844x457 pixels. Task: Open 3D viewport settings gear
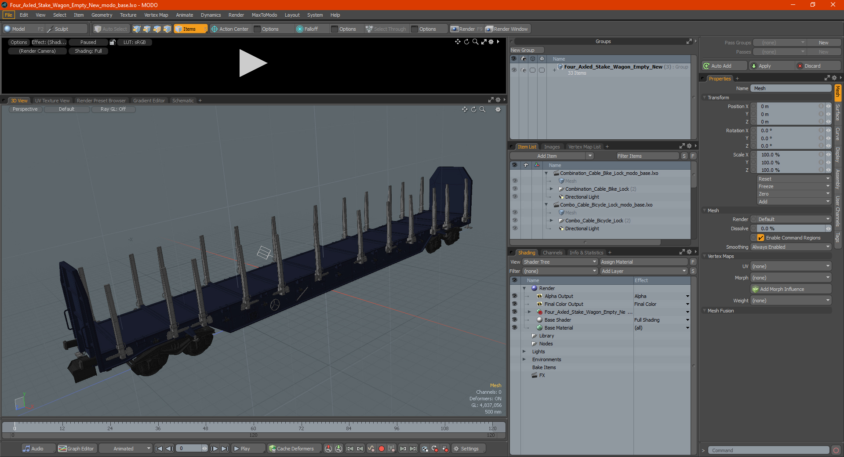(498, 109)
